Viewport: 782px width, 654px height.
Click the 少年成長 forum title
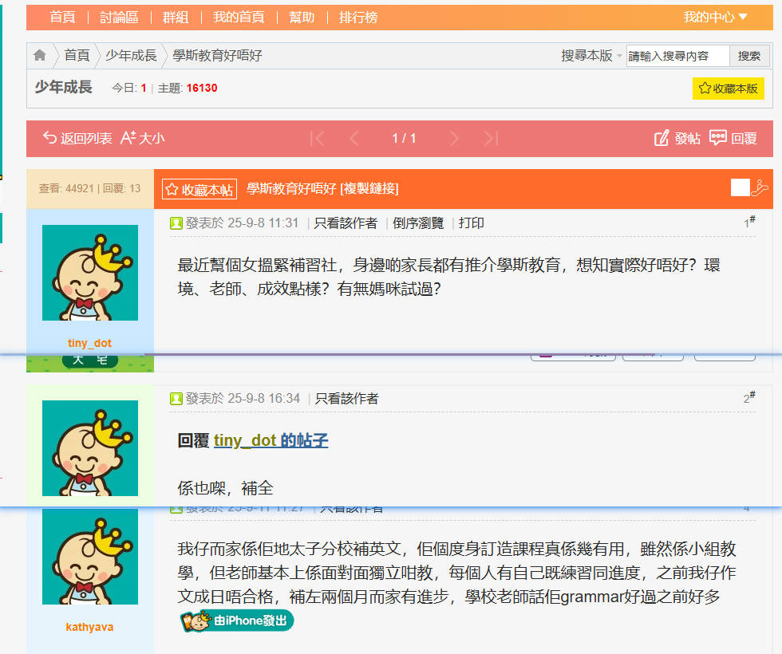(x=63, y=87)
